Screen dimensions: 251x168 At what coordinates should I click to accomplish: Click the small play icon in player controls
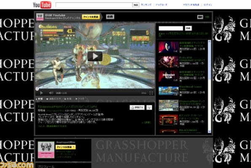[41, 93]
